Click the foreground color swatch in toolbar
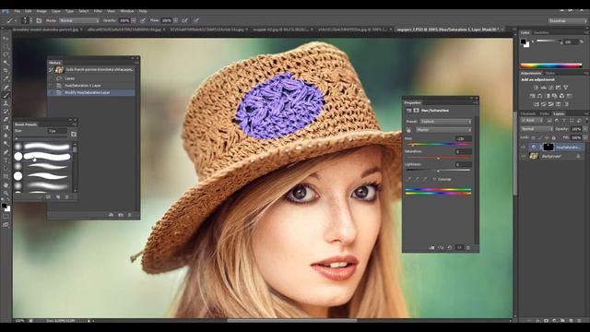 4,206
